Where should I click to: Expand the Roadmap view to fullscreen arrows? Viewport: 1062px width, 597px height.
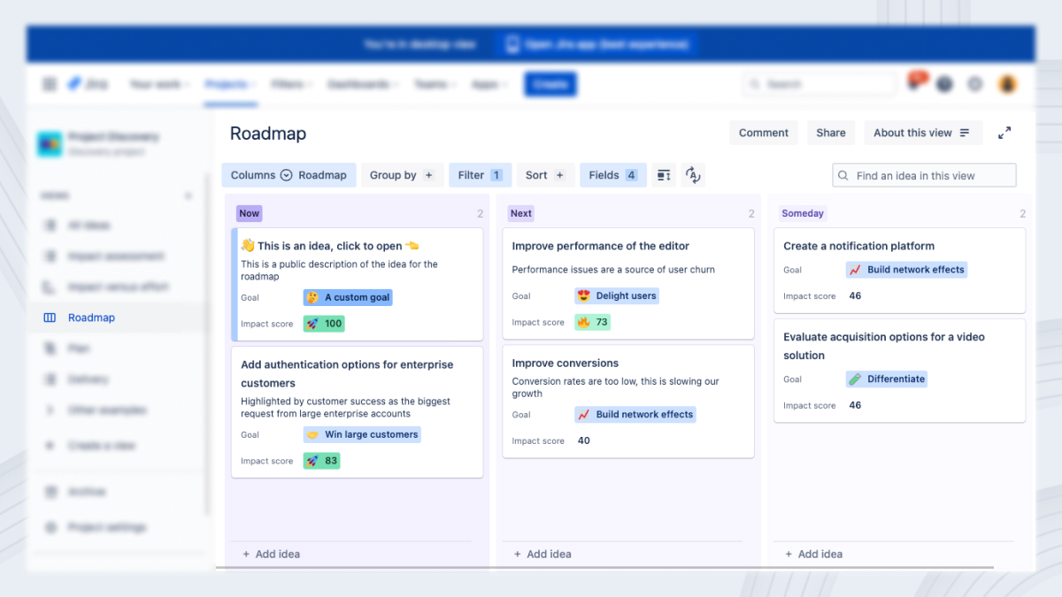[1004, 132]
